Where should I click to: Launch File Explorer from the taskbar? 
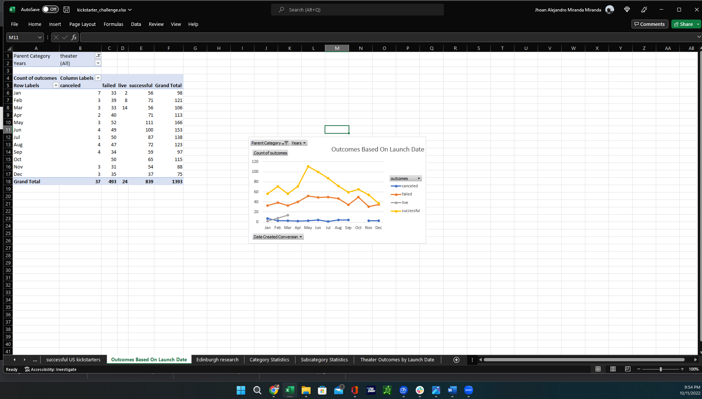306,391
